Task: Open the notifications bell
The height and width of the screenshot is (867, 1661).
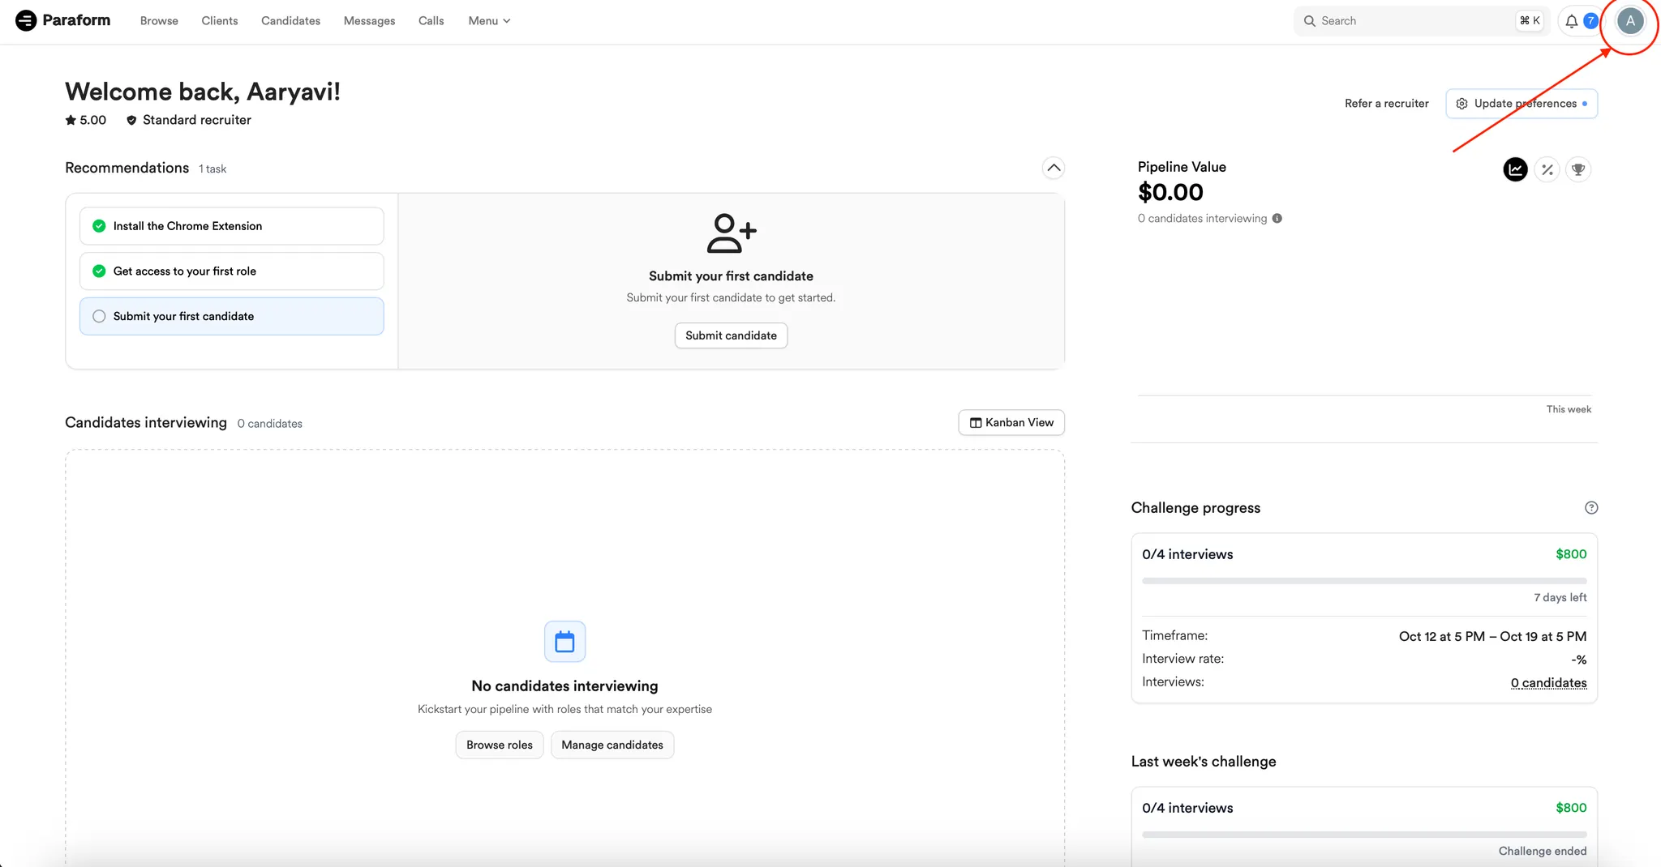Action: point(1572,21)
